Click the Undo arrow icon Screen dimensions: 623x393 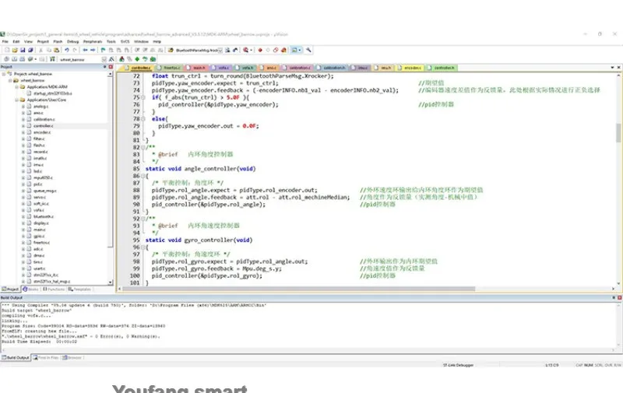67,50
